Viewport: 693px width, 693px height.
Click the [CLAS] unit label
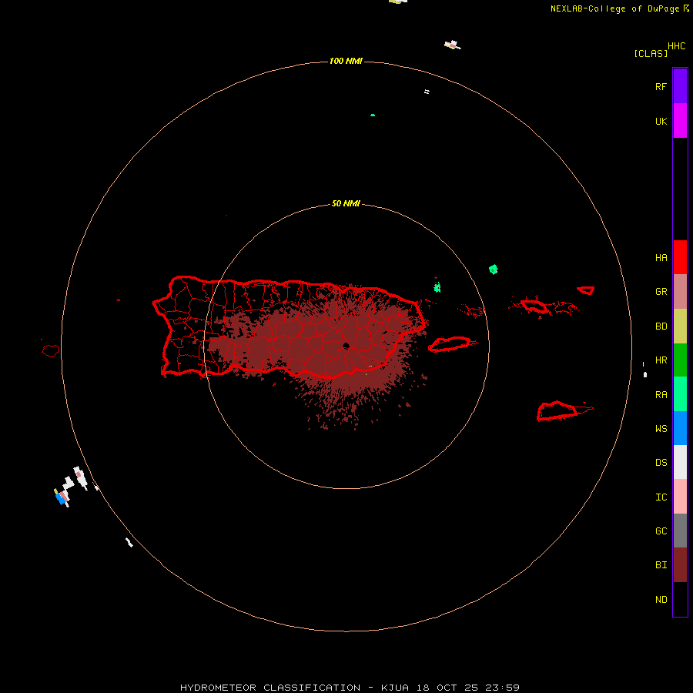651,53
